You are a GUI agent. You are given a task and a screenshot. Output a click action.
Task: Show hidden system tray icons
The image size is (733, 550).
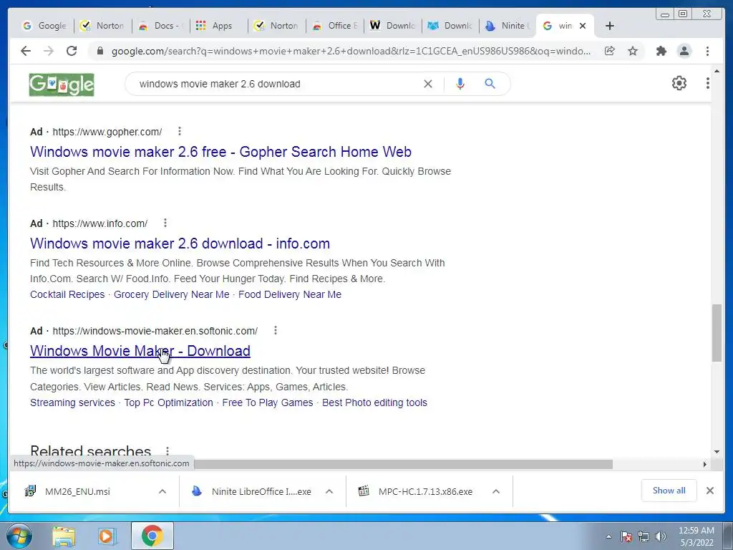(608, 536)
